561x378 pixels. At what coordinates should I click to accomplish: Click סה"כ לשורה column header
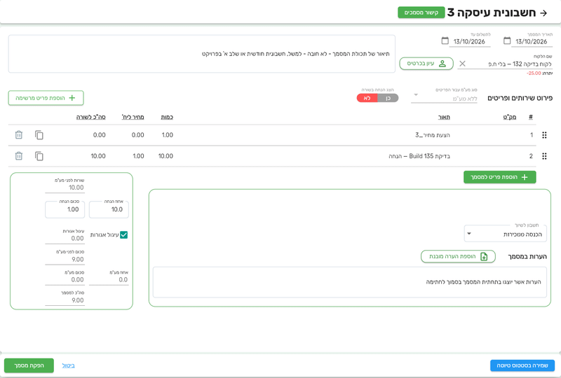click(91, 117)
